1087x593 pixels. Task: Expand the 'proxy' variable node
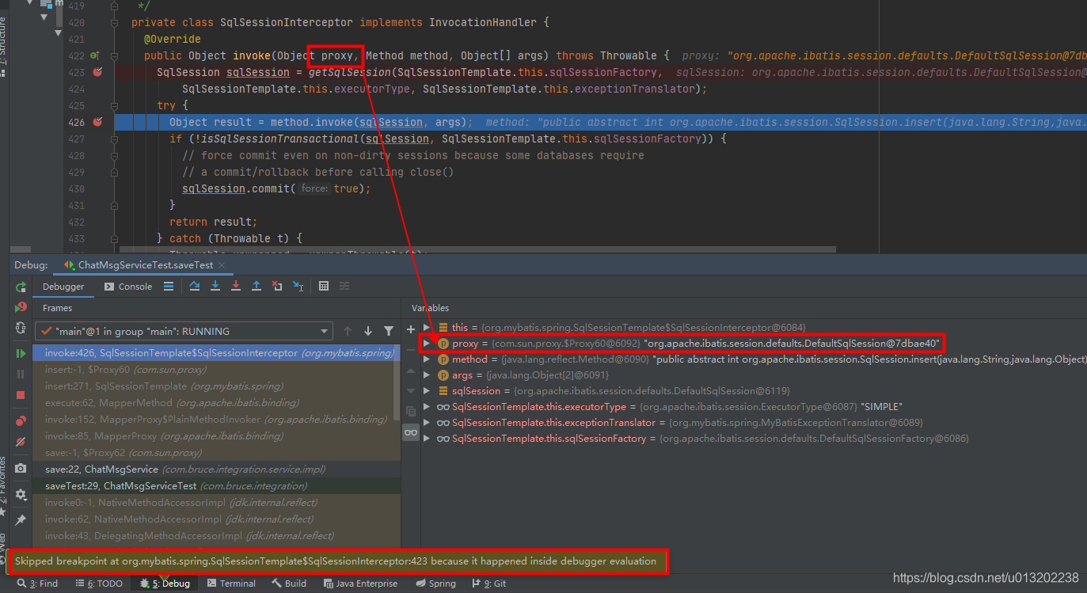pyautogui.click(x=428, y=343)
